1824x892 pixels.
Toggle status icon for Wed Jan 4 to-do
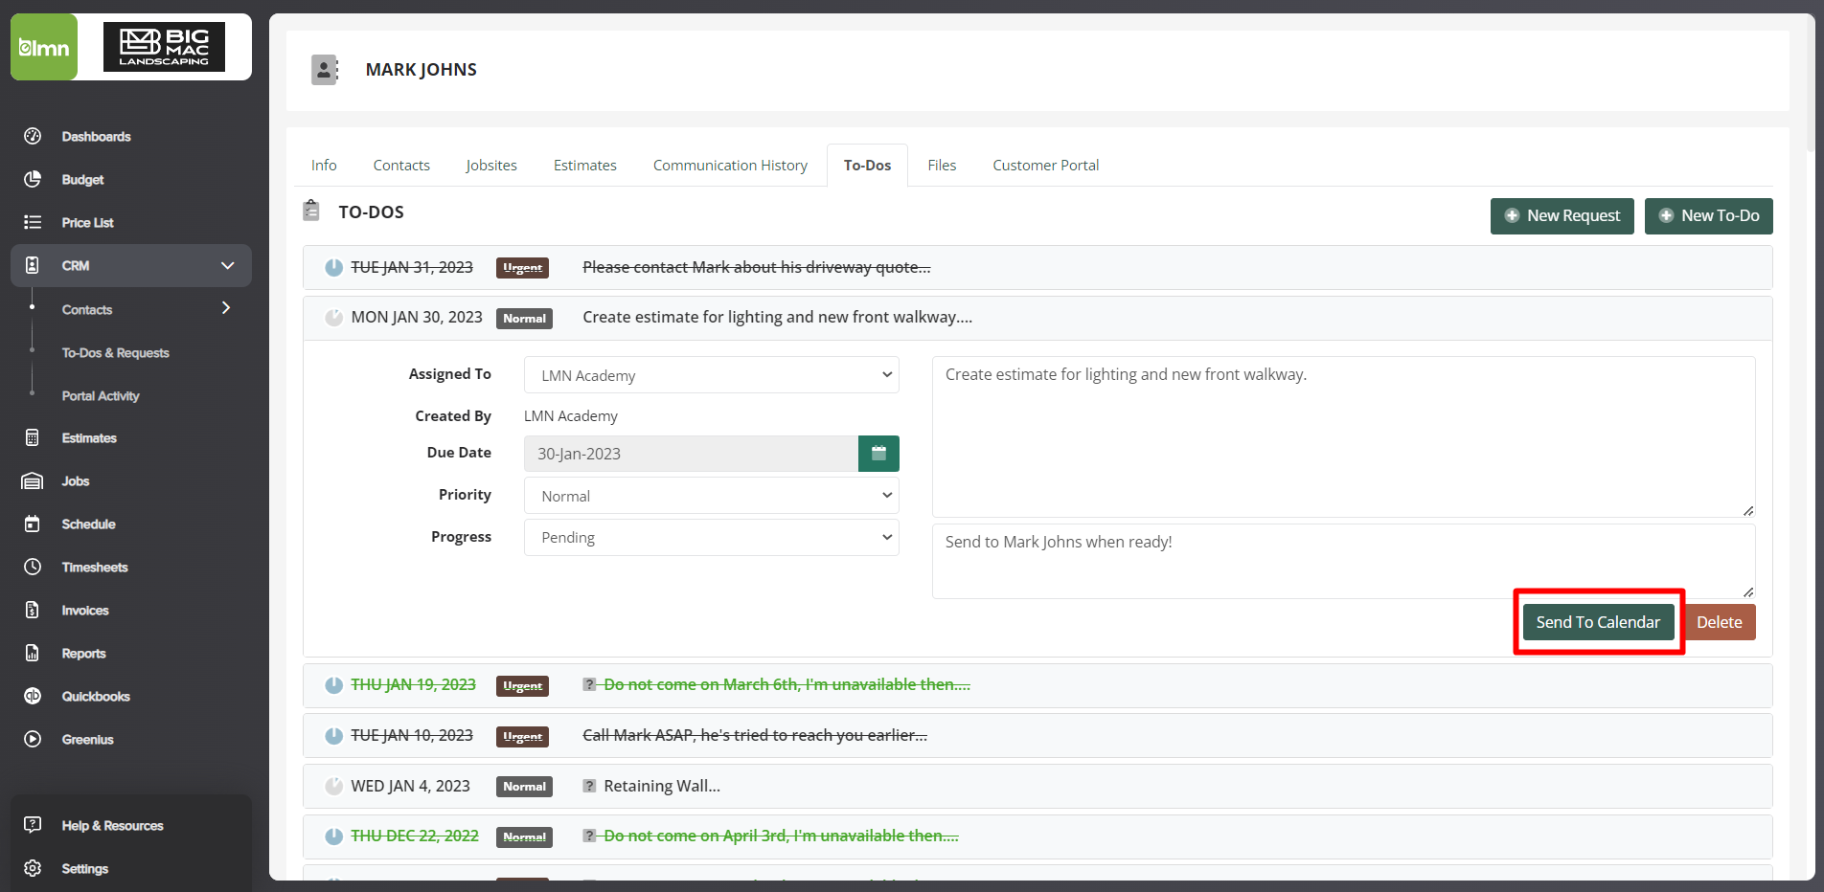coord(333,787)
